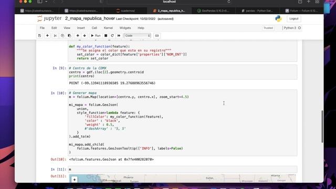The image size is (336, 189).
Task: Open the command palette keyboard icon
Action: click(x=157, y=36)
